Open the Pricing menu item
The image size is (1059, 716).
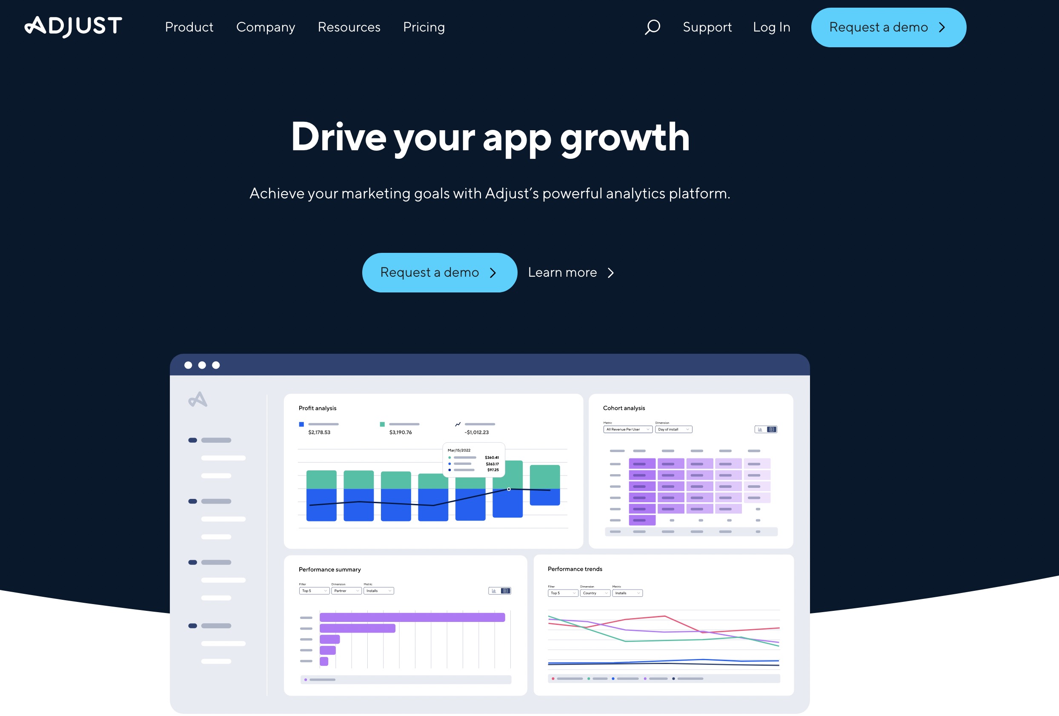424,26
